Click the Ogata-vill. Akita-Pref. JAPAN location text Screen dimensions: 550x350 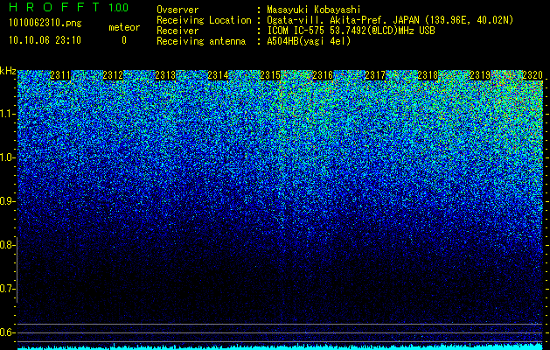pos(390,20)
